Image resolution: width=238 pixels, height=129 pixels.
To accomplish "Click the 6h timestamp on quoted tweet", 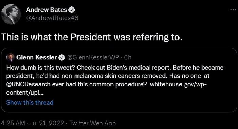I will (128, 57).
